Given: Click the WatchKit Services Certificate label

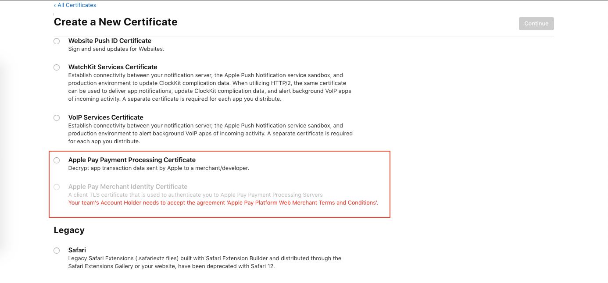Looking at the screenshot, I should 113,67.
